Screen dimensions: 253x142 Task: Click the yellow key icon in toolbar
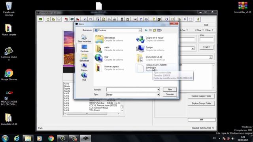pyautogui.click(x=154, y=19)
